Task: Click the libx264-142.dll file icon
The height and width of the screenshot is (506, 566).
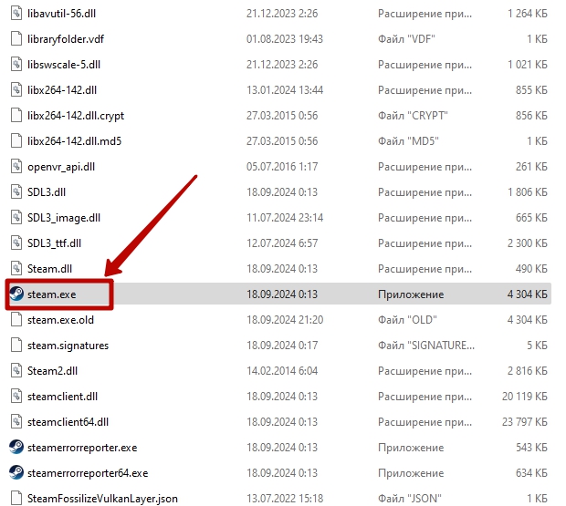Action: [x=16, y=90]
